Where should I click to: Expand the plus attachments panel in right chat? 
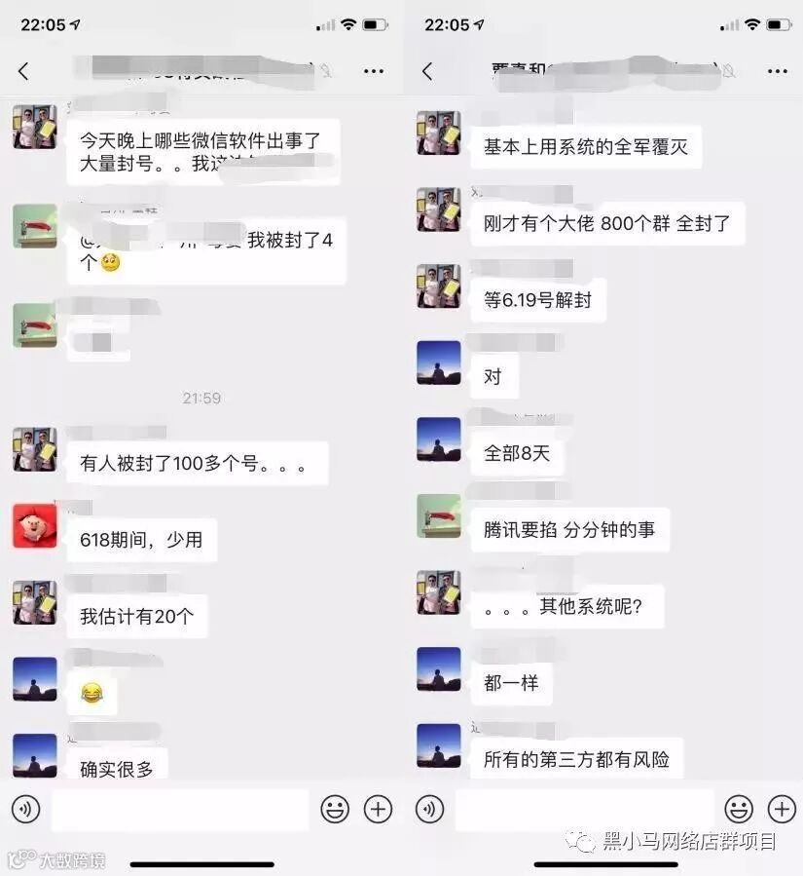click(782, 809)
